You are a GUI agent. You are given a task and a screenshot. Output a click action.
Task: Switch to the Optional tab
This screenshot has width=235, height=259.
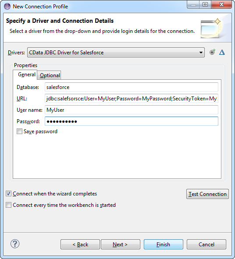click(x=50, y=75)
